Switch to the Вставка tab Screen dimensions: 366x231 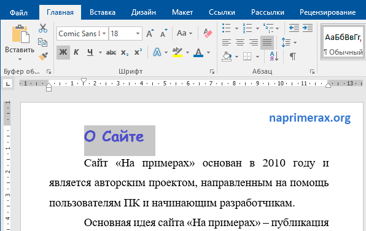(103, 12)
